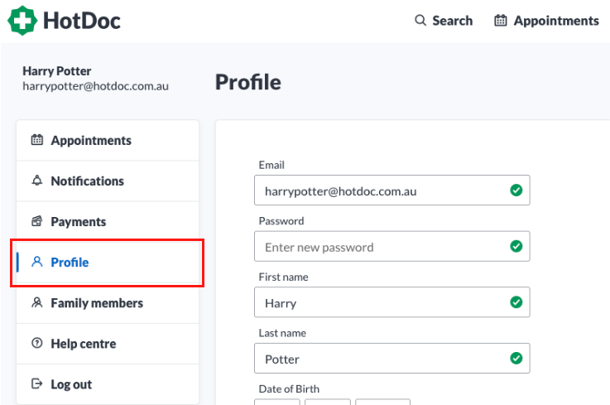The width and height of the screenshot is (610, 405).
Task: Click the Harry Potter name above sidebar
Action: [x=57, y=71]
